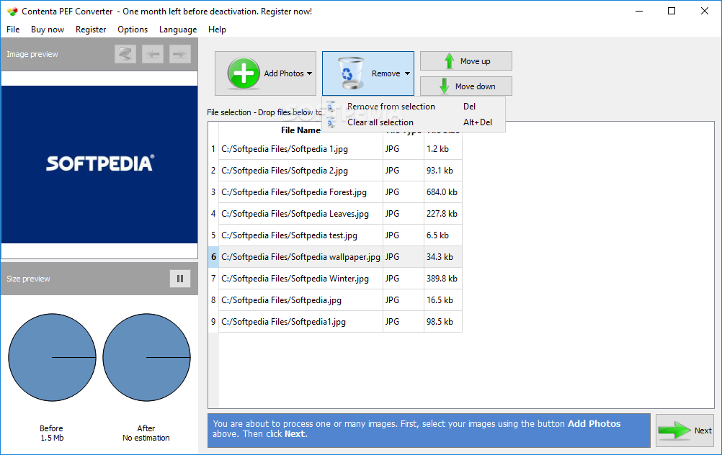722x455 pixels.
Task: Click the Move up button
Action: (x=466, y=61)
